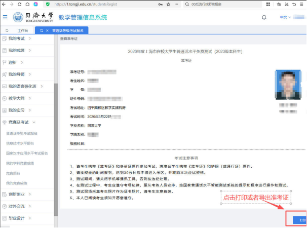Click the browser undo arrow icon
Viewport: 307px width, 228px height.
[294, 4]
